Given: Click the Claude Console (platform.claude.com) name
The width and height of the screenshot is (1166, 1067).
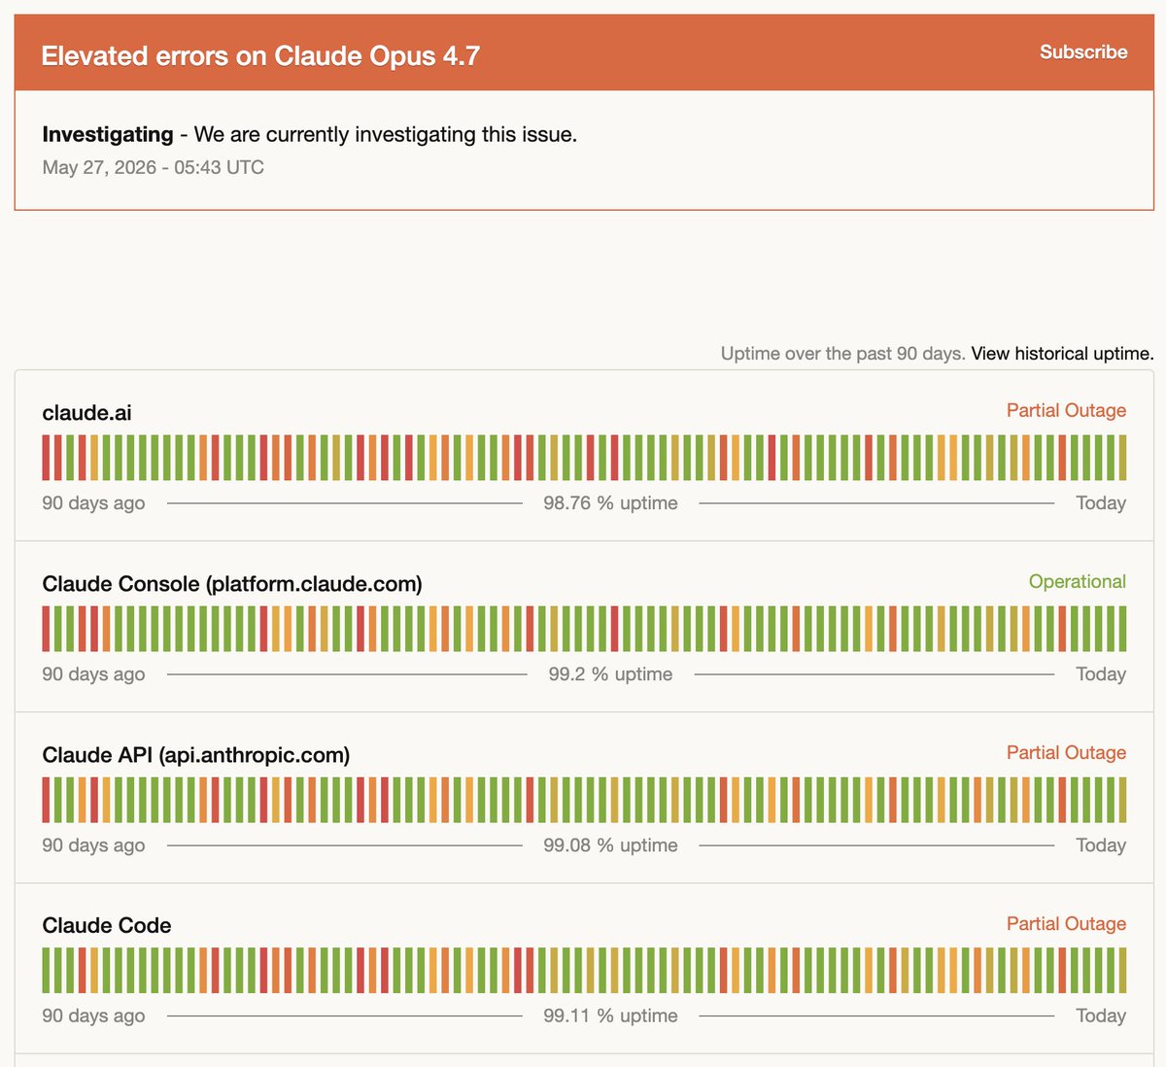Looking at the screenshot, I should 232,584.
